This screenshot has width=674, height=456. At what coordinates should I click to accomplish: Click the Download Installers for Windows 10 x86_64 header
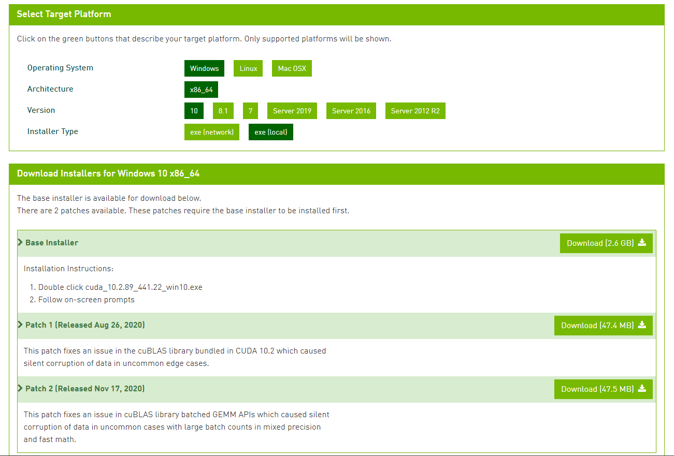click(x=337, y=174)
